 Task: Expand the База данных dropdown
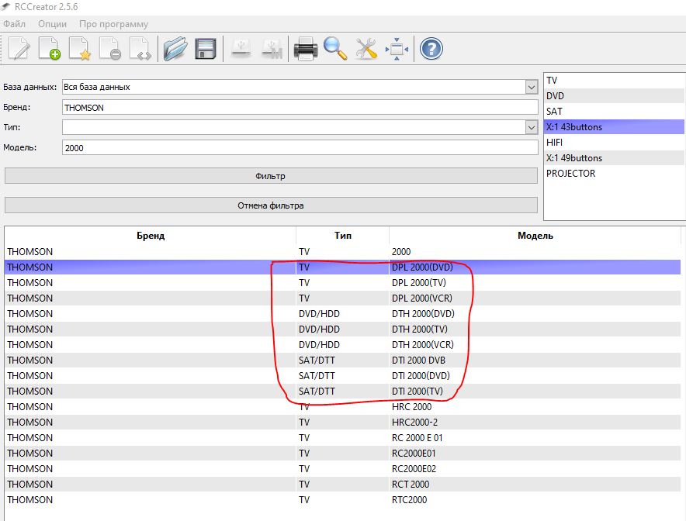[531, 87]
